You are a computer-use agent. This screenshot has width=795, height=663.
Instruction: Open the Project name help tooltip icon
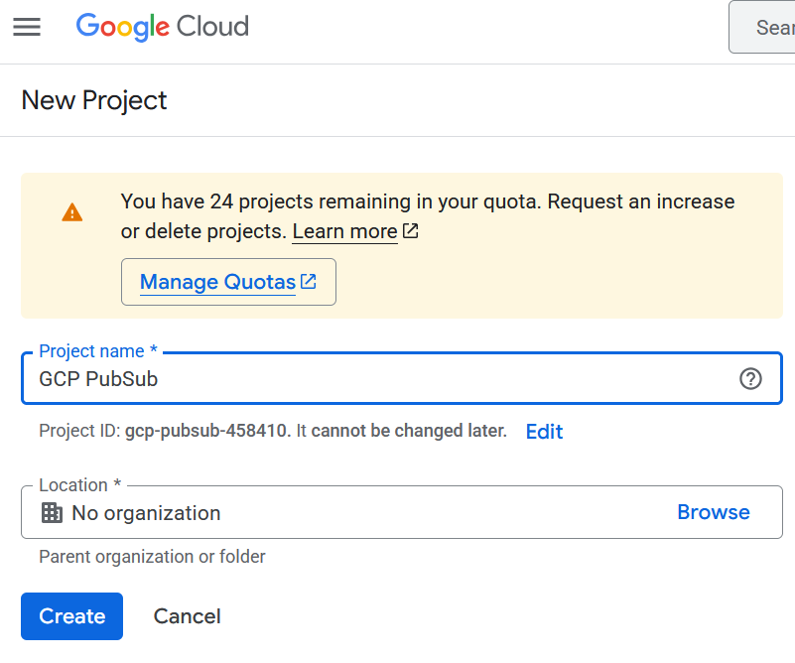pos(751,378)
